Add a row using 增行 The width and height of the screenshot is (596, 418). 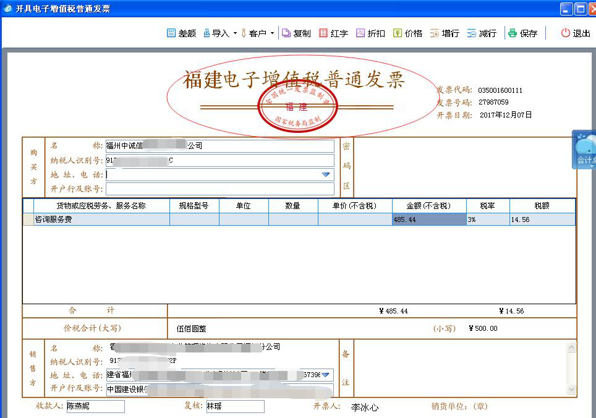[435, 33]
